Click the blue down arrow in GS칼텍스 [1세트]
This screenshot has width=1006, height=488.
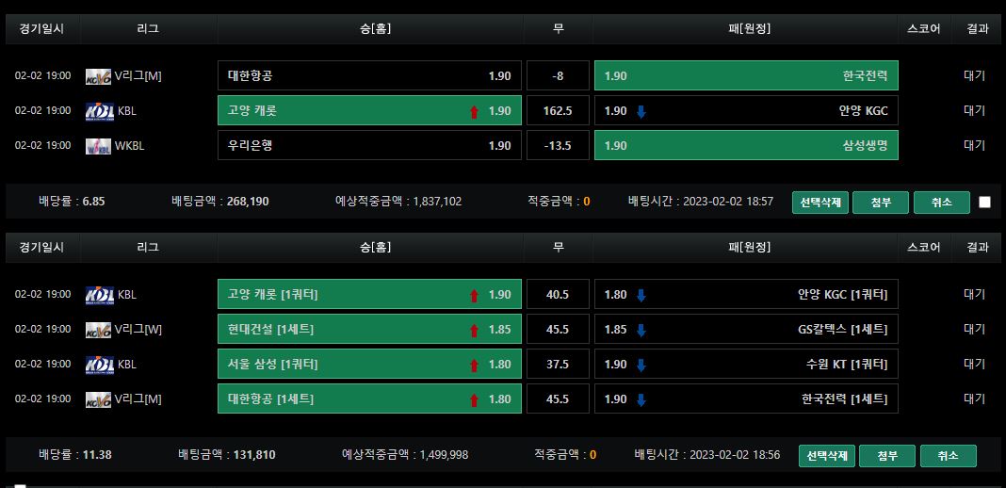pos(641,330)
